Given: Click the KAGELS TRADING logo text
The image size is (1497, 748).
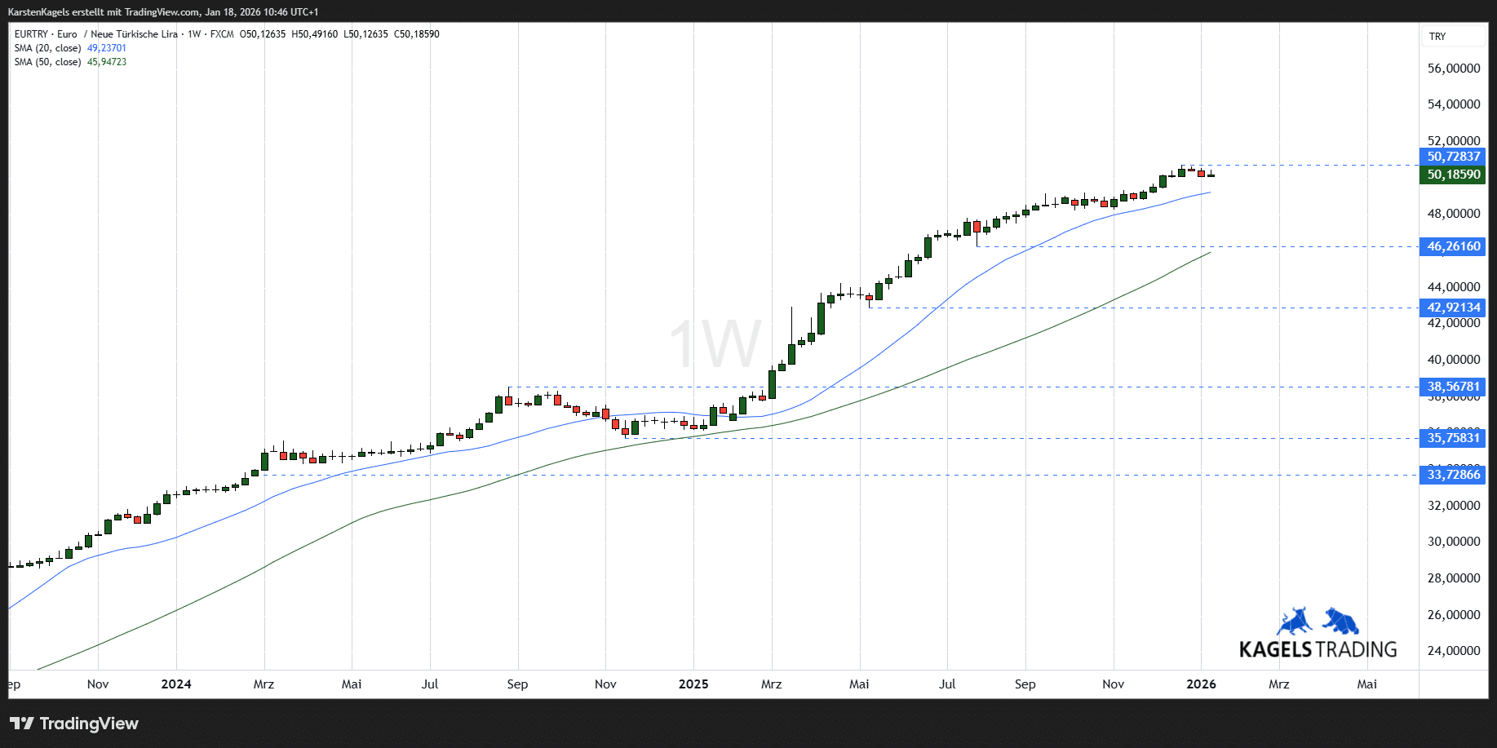Looking at the screenshot, I should pyautogui.click(x=1318, y=649).
